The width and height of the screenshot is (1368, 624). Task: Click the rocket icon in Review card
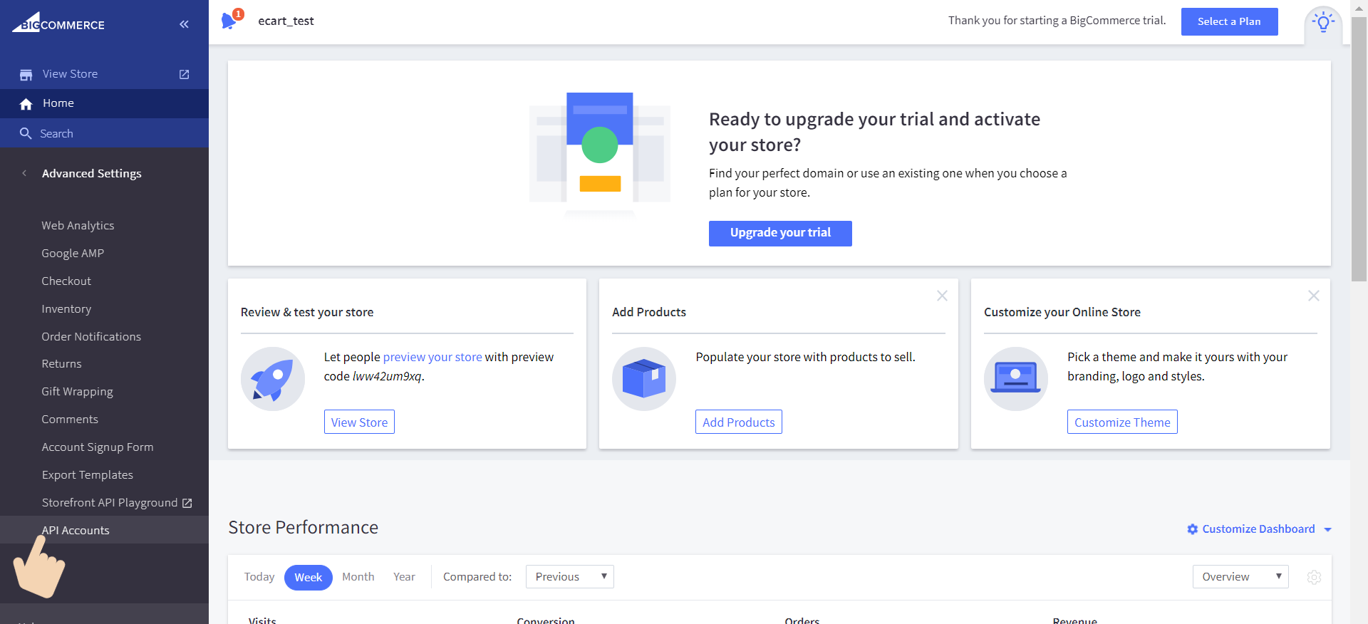(273, 379)
